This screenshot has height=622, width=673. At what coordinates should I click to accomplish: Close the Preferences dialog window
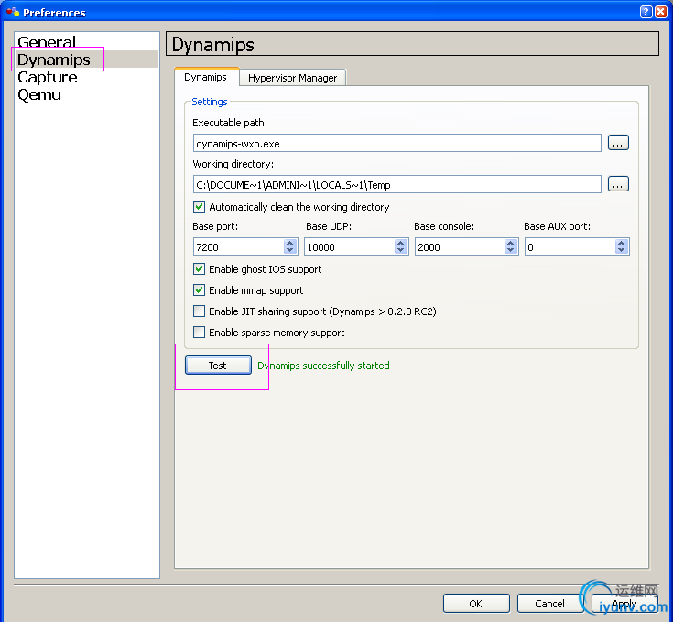click(x=660, y=12)
